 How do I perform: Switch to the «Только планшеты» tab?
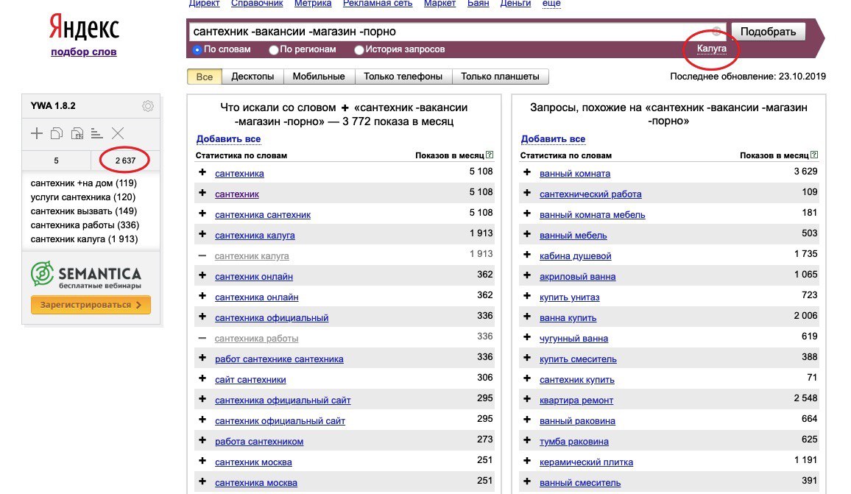pyautogui.click(x=500, y=77)
